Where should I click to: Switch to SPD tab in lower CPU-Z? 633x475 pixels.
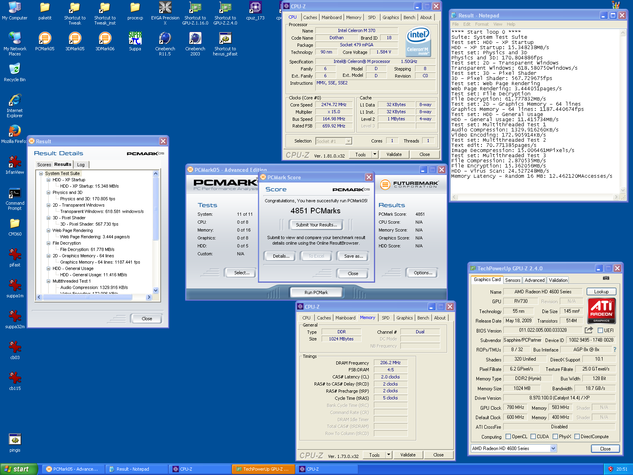click(x=386, y=318)
